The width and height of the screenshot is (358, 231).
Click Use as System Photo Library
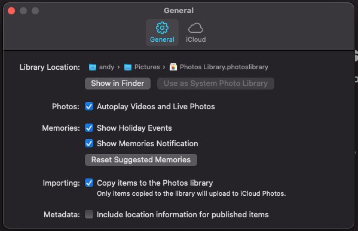(x=216, y=84)
